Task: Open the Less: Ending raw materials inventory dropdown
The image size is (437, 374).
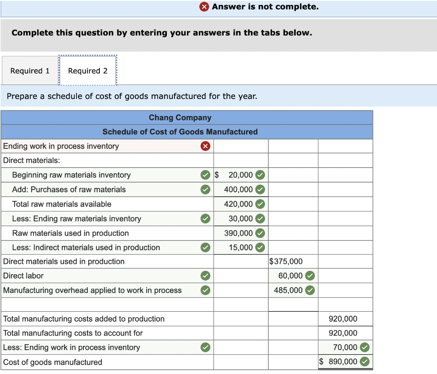Action: [107, 219]
